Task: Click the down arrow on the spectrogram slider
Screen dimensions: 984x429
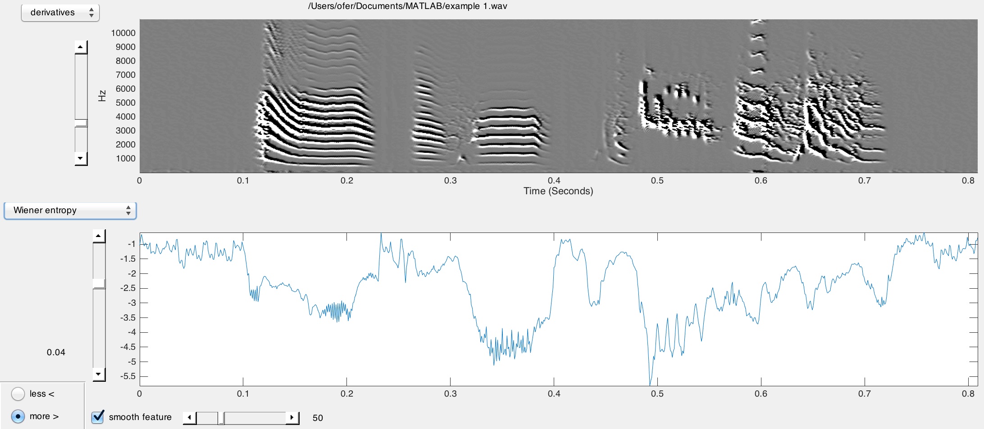Action: click(81, 158)
